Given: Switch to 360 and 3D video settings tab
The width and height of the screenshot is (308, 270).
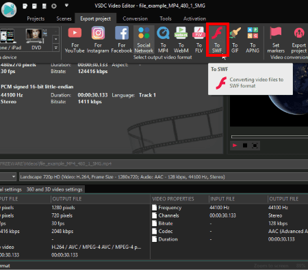Looking at the screenshot, I should [54, 189].
